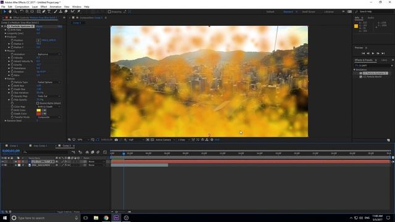The width and height of the screenshot is (395, 222).
Task: Collapse the Particle property group
Action: click(6, 79)
